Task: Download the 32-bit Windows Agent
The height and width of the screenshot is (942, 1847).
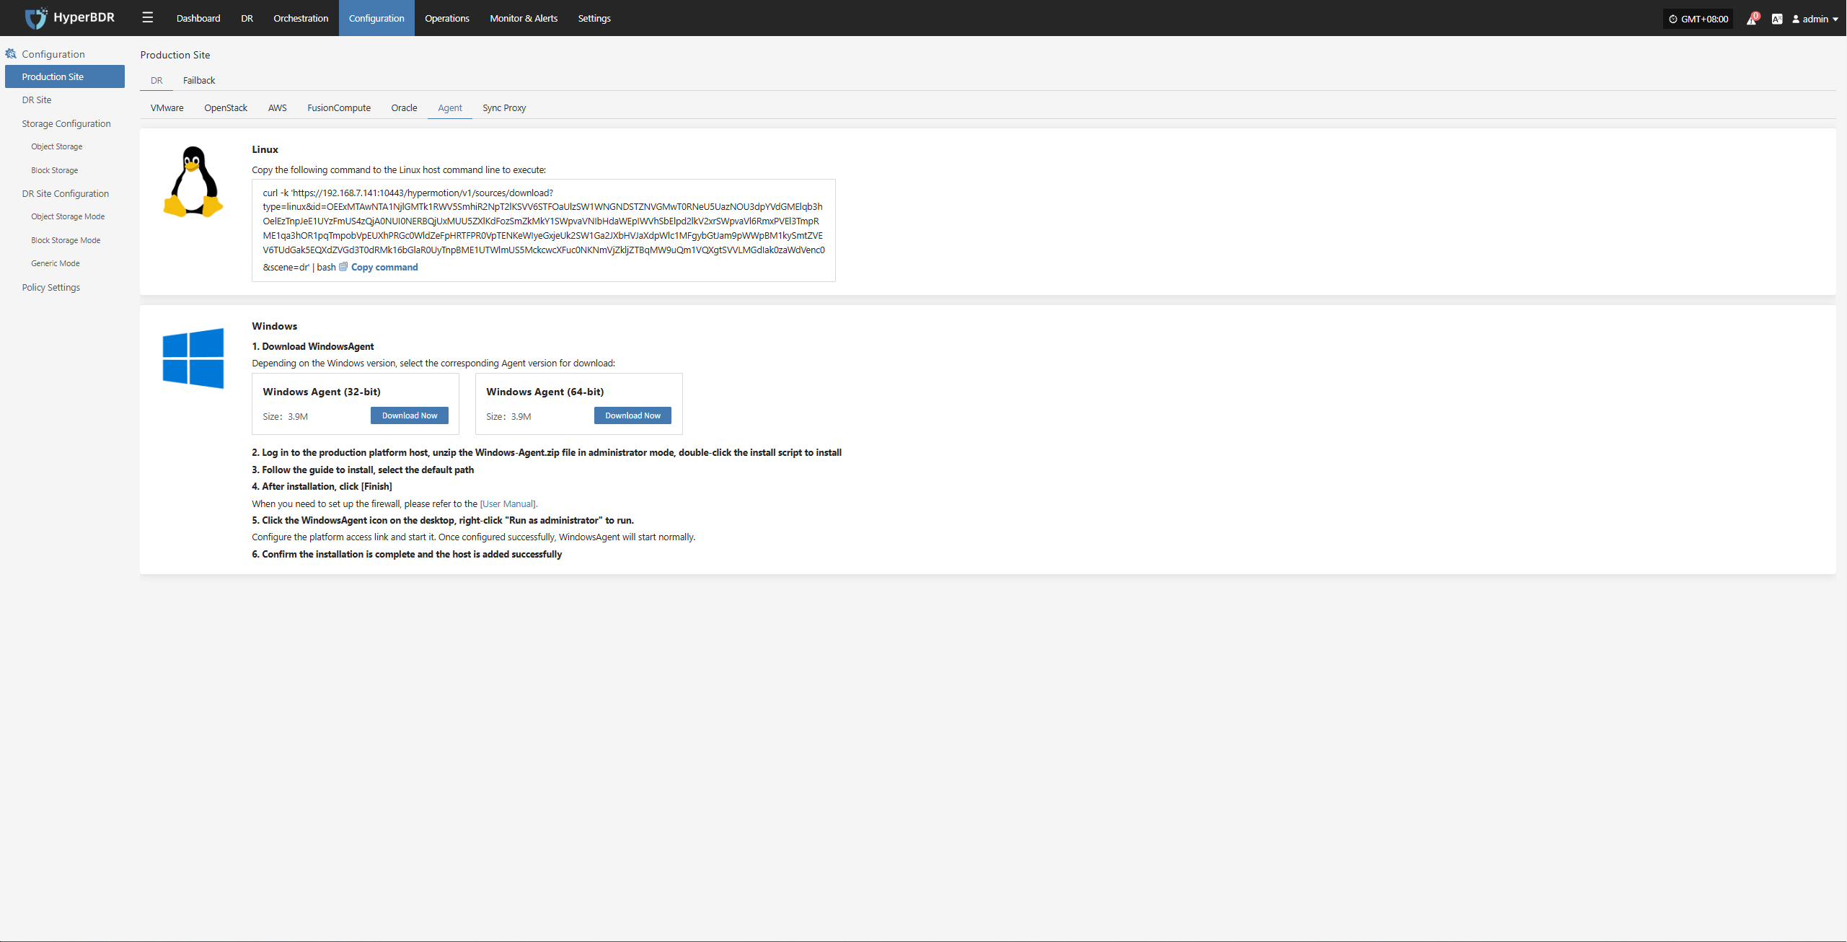Action: pyautogui.click(x=410, y=415)
